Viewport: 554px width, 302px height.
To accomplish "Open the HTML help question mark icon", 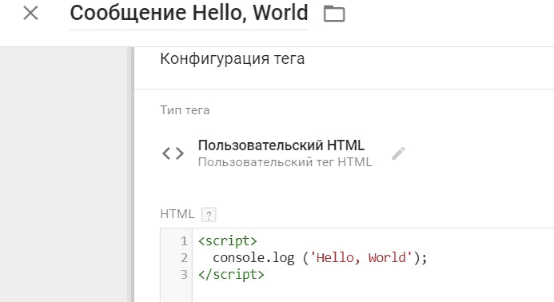I will coord(209,215).
